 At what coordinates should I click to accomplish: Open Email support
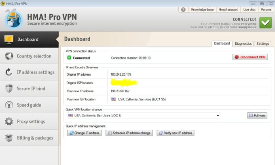[228, 10]
